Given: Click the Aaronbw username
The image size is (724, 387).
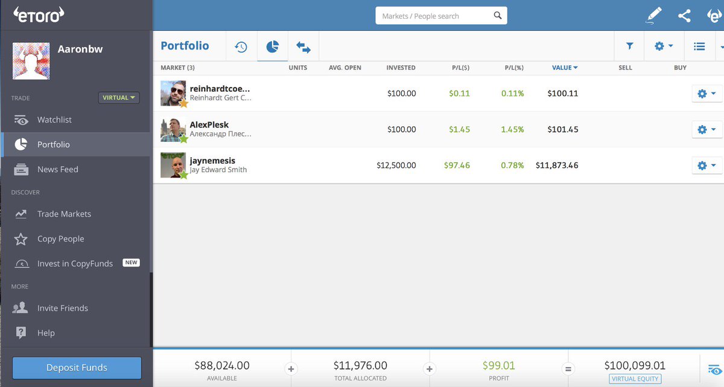Looking at the screenshot, I should click(80, 50).
